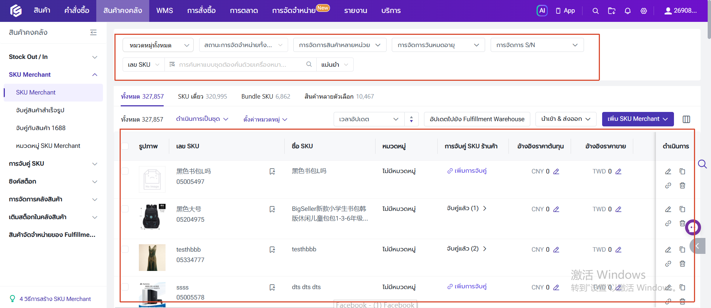
Task: Click the bookmark icon beside SKU 05334777
Action: [x=272, y=249]
